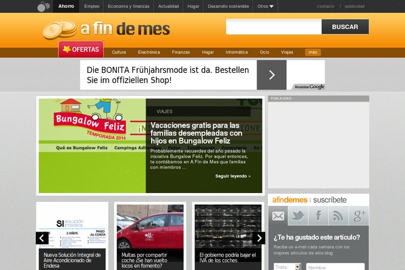Click the Nombre input field
405x270 pixels.
click(x=335, y=267)
